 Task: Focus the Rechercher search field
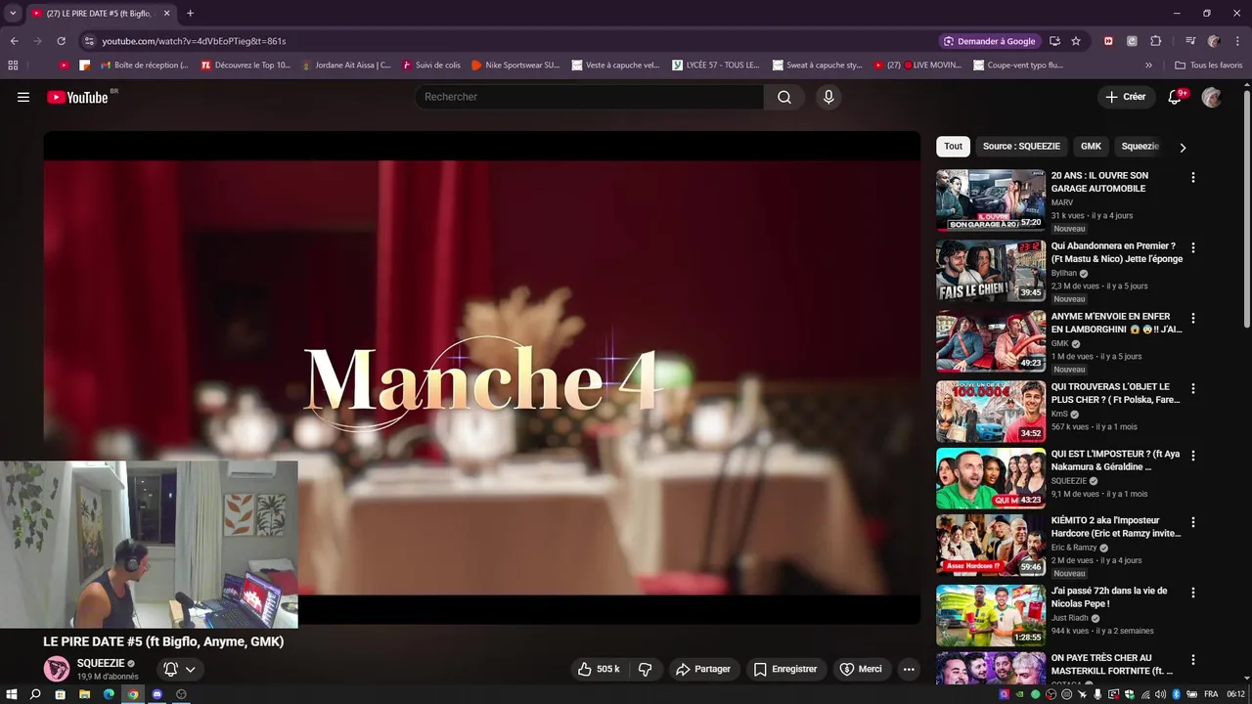(x=590, y=97)
